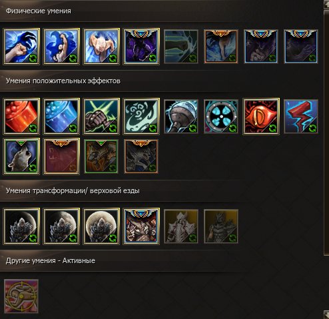329x319 pixels.
Task: Click the hammer buff skill icon
Action: 181,117
